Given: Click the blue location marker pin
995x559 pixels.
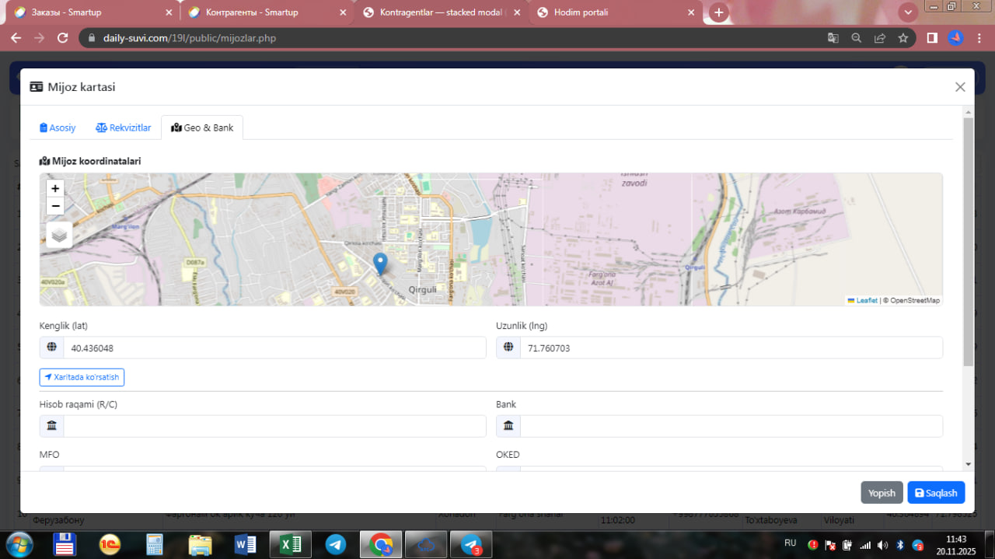Looking at the screenshot, I should click(380, 263).
